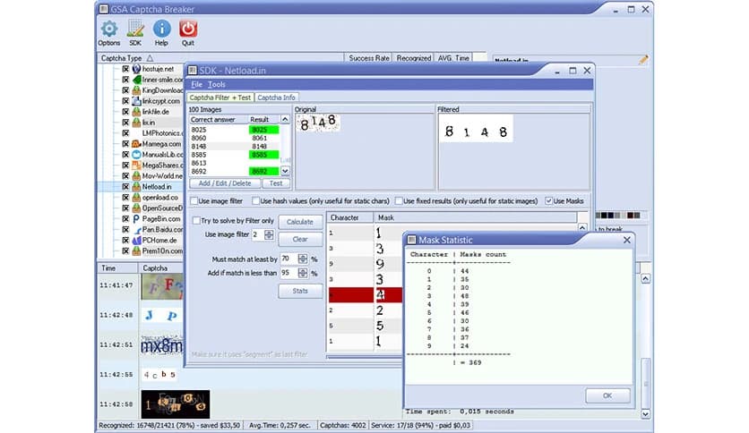Switch to Captcha Info tab
The width and height of the screenshot is (749, 433).
click(x=276, y=98)
